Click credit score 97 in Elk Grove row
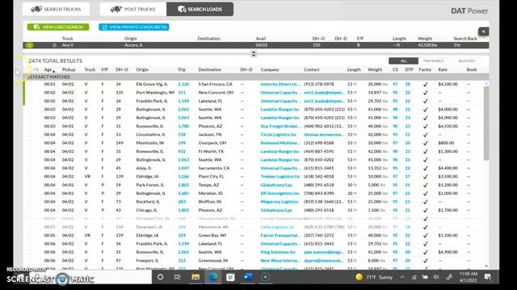 click(x=395, y=84)
